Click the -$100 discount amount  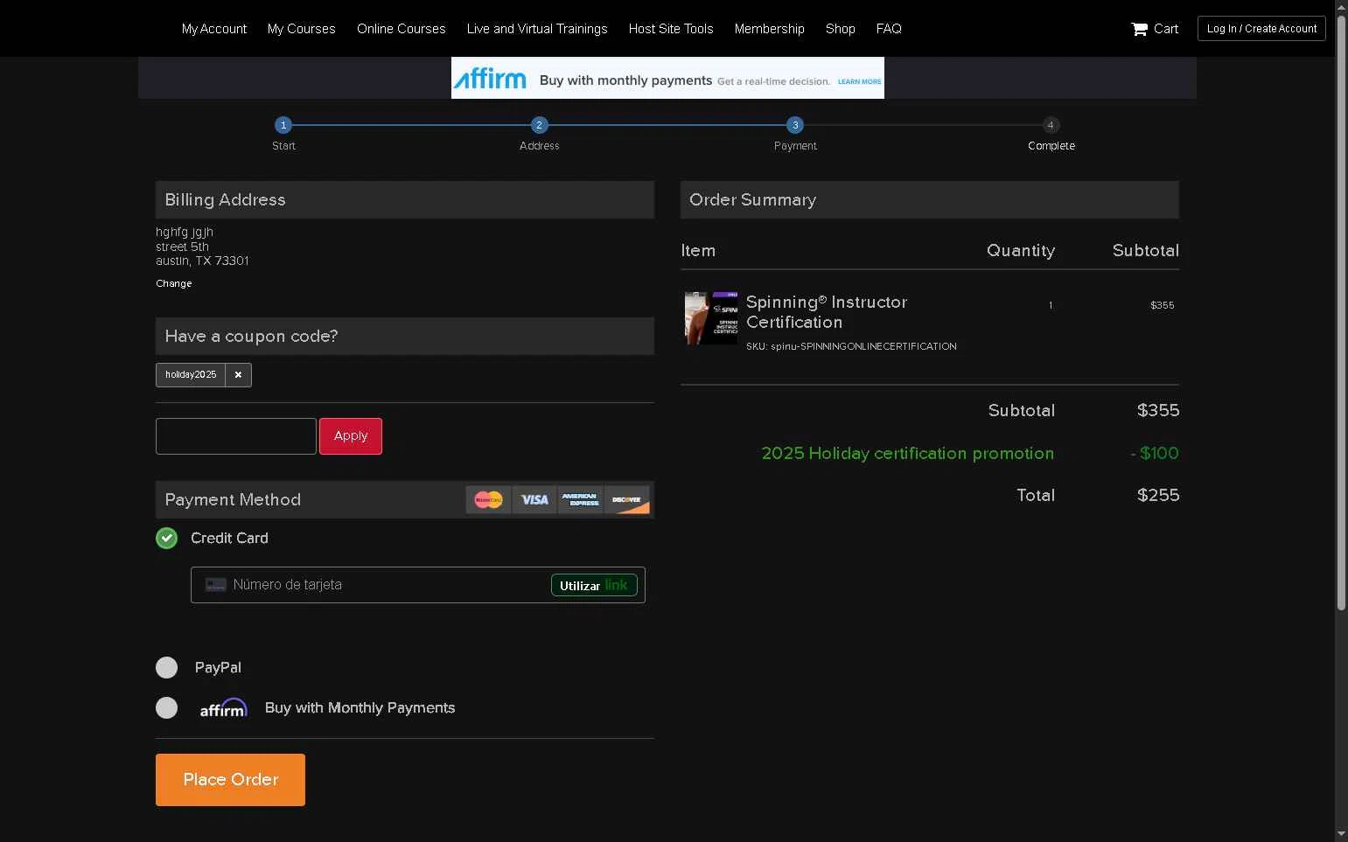coord(1155,454)
